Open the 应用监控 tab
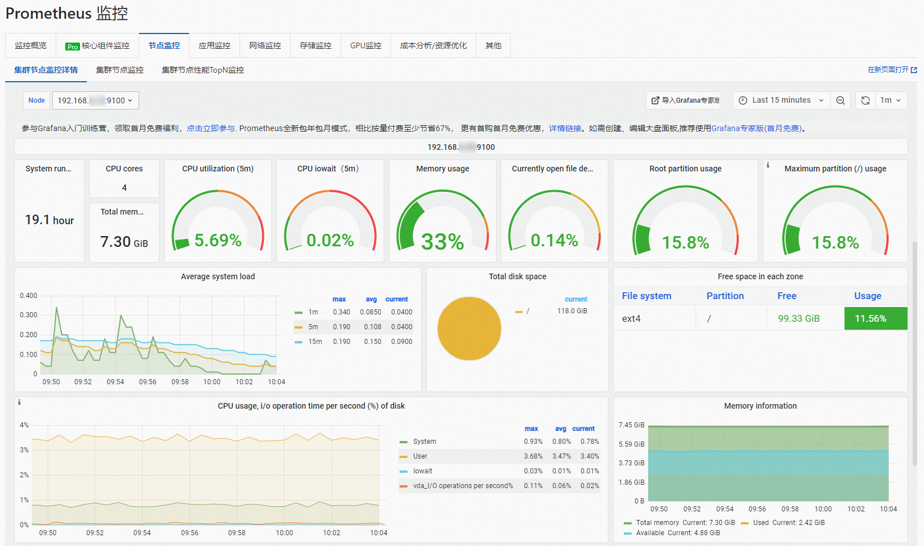The image size is (924, 546). click(x=215, y=45)
